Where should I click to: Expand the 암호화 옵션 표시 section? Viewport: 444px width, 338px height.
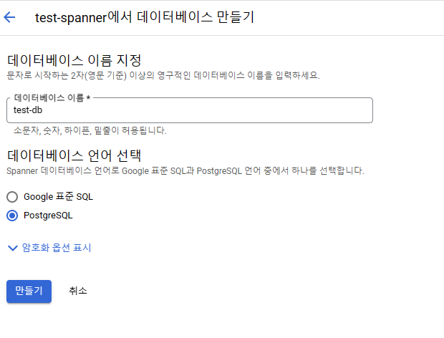coord(57,248)
